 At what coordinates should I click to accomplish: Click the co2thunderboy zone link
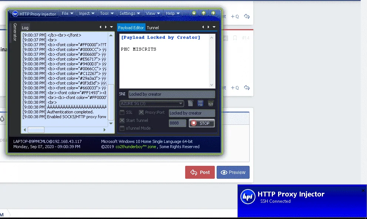pos(136,147)
